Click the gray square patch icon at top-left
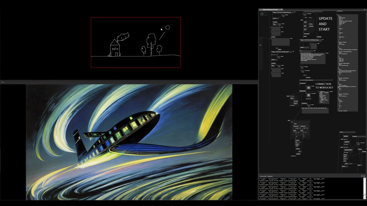The width and height of the screenshot is (367, 206). click(262, 14)
